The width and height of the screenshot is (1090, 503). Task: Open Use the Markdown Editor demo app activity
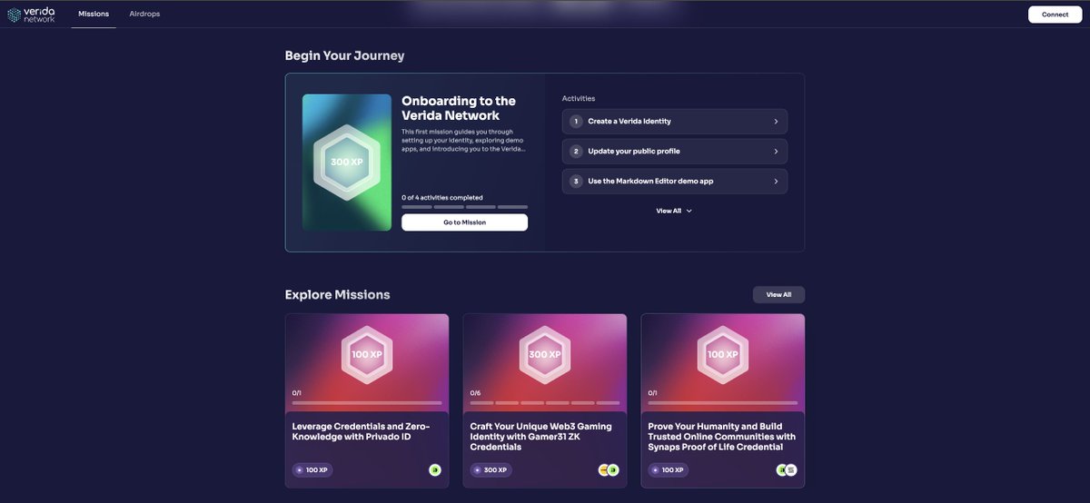click(675, 182)
